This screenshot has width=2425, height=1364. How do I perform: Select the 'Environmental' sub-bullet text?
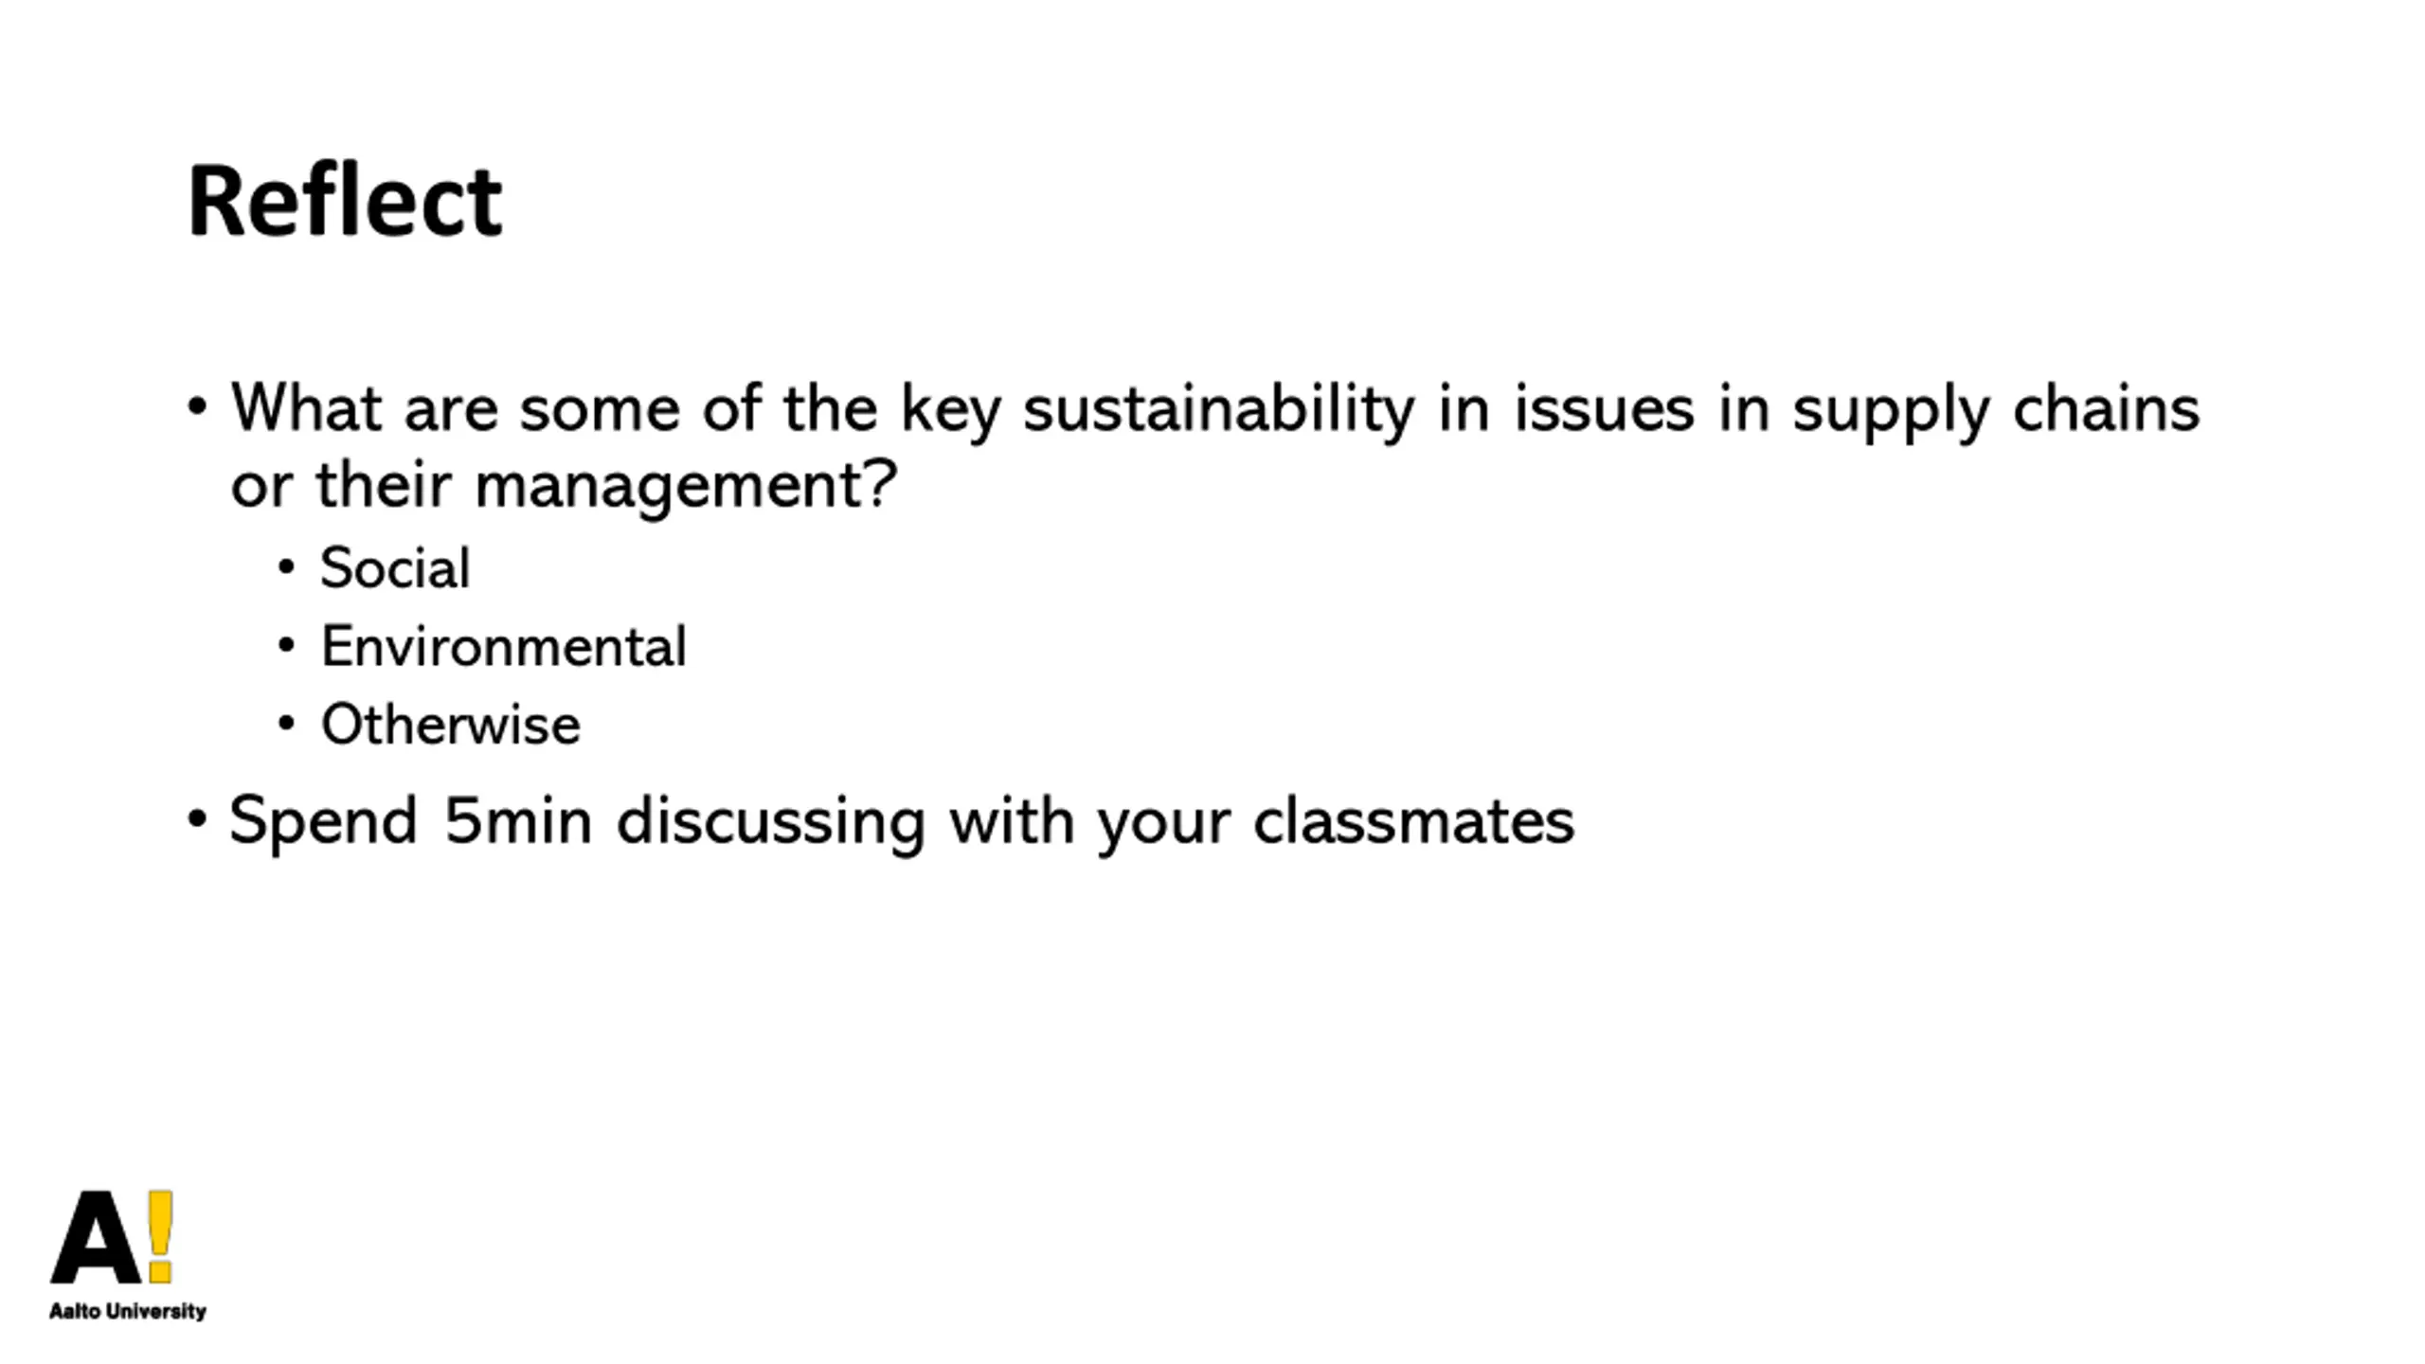point(504,647)
